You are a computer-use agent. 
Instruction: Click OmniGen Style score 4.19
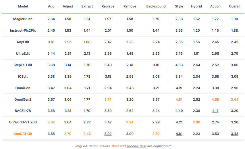point(179,88)
